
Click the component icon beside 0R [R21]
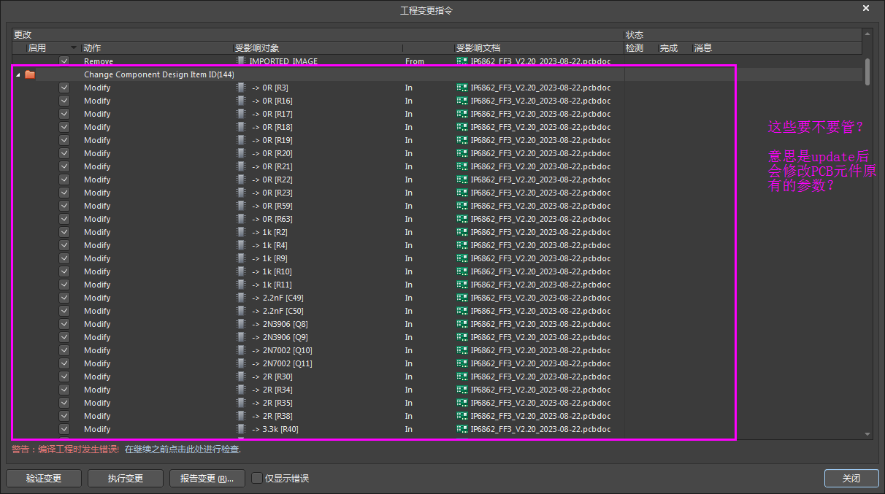[x=241, y=166]
